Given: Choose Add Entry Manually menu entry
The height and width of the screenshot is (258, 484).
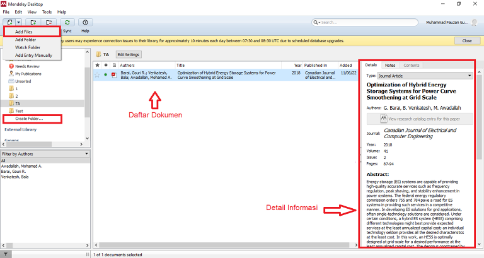Looking at the screenshot, I should [x=33, y=56].
